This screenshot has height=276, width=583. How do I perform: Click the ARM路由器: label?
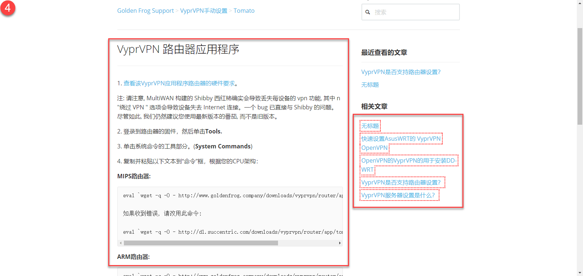pyautogui.click(x=133, y=257)
